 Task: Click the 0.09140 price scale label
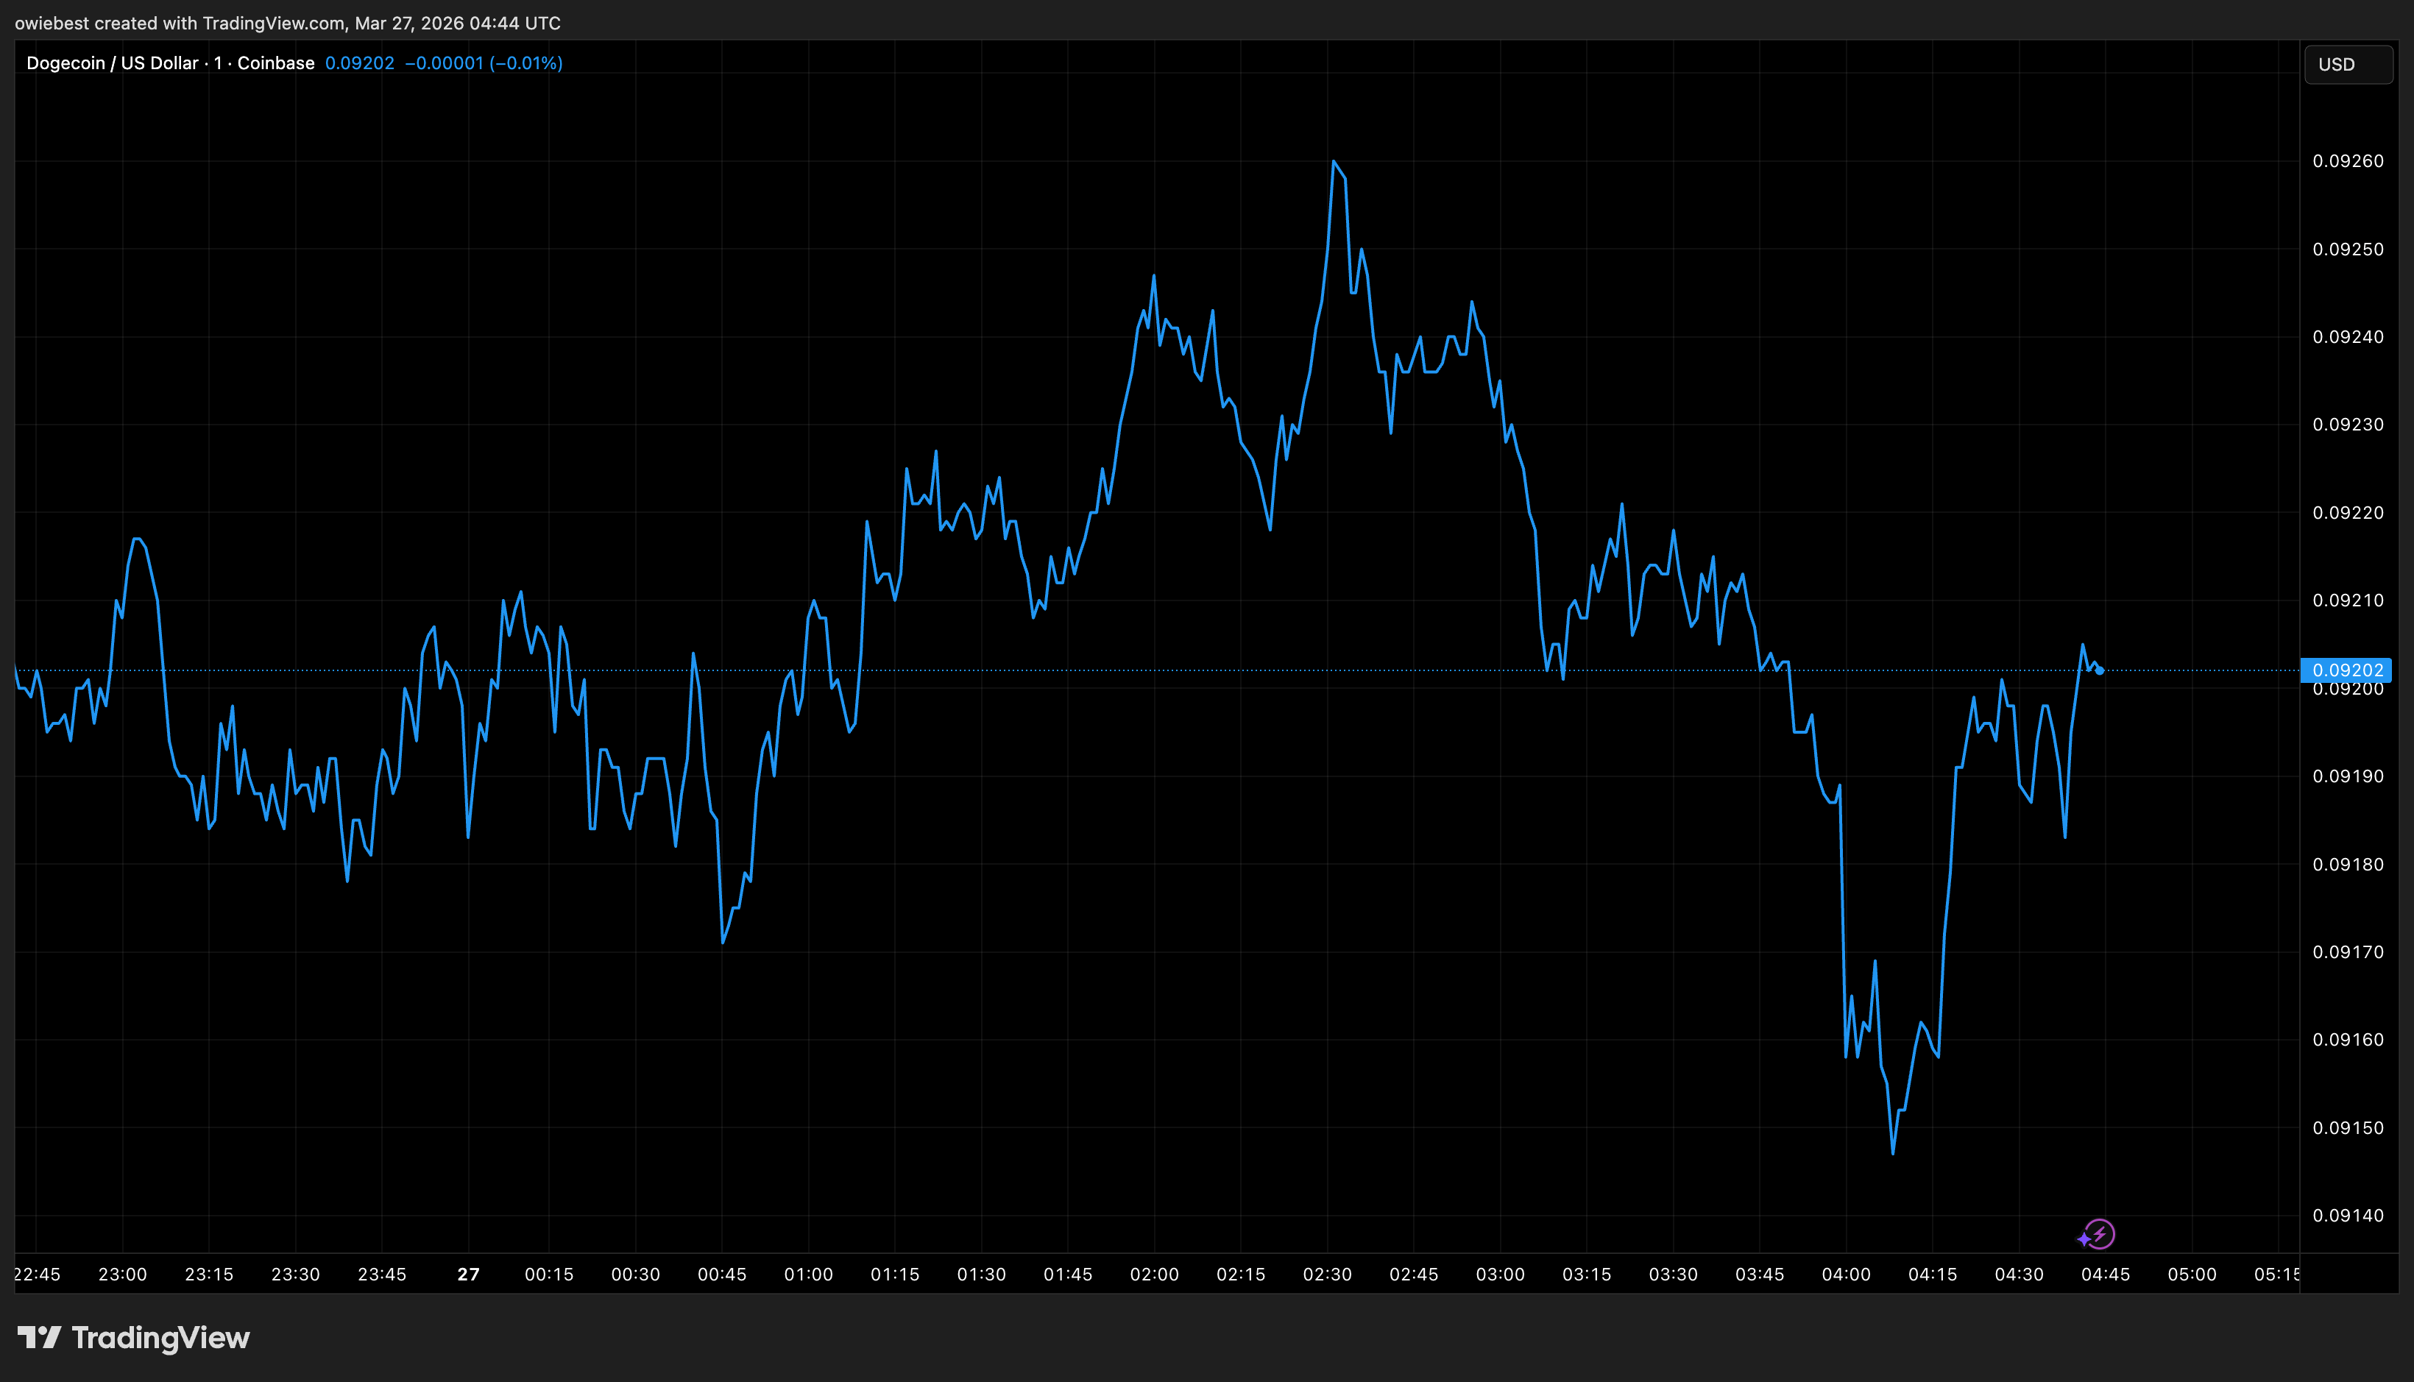2348,1215
